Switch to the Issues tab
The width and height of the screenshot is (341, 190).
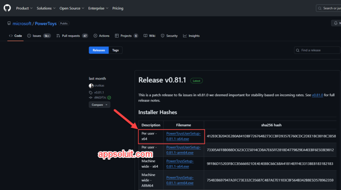click(39, 36)
